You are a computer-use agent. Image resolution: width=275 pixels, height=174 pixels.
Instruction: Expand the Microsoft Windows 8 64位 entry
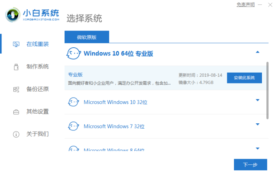point(257,148)
